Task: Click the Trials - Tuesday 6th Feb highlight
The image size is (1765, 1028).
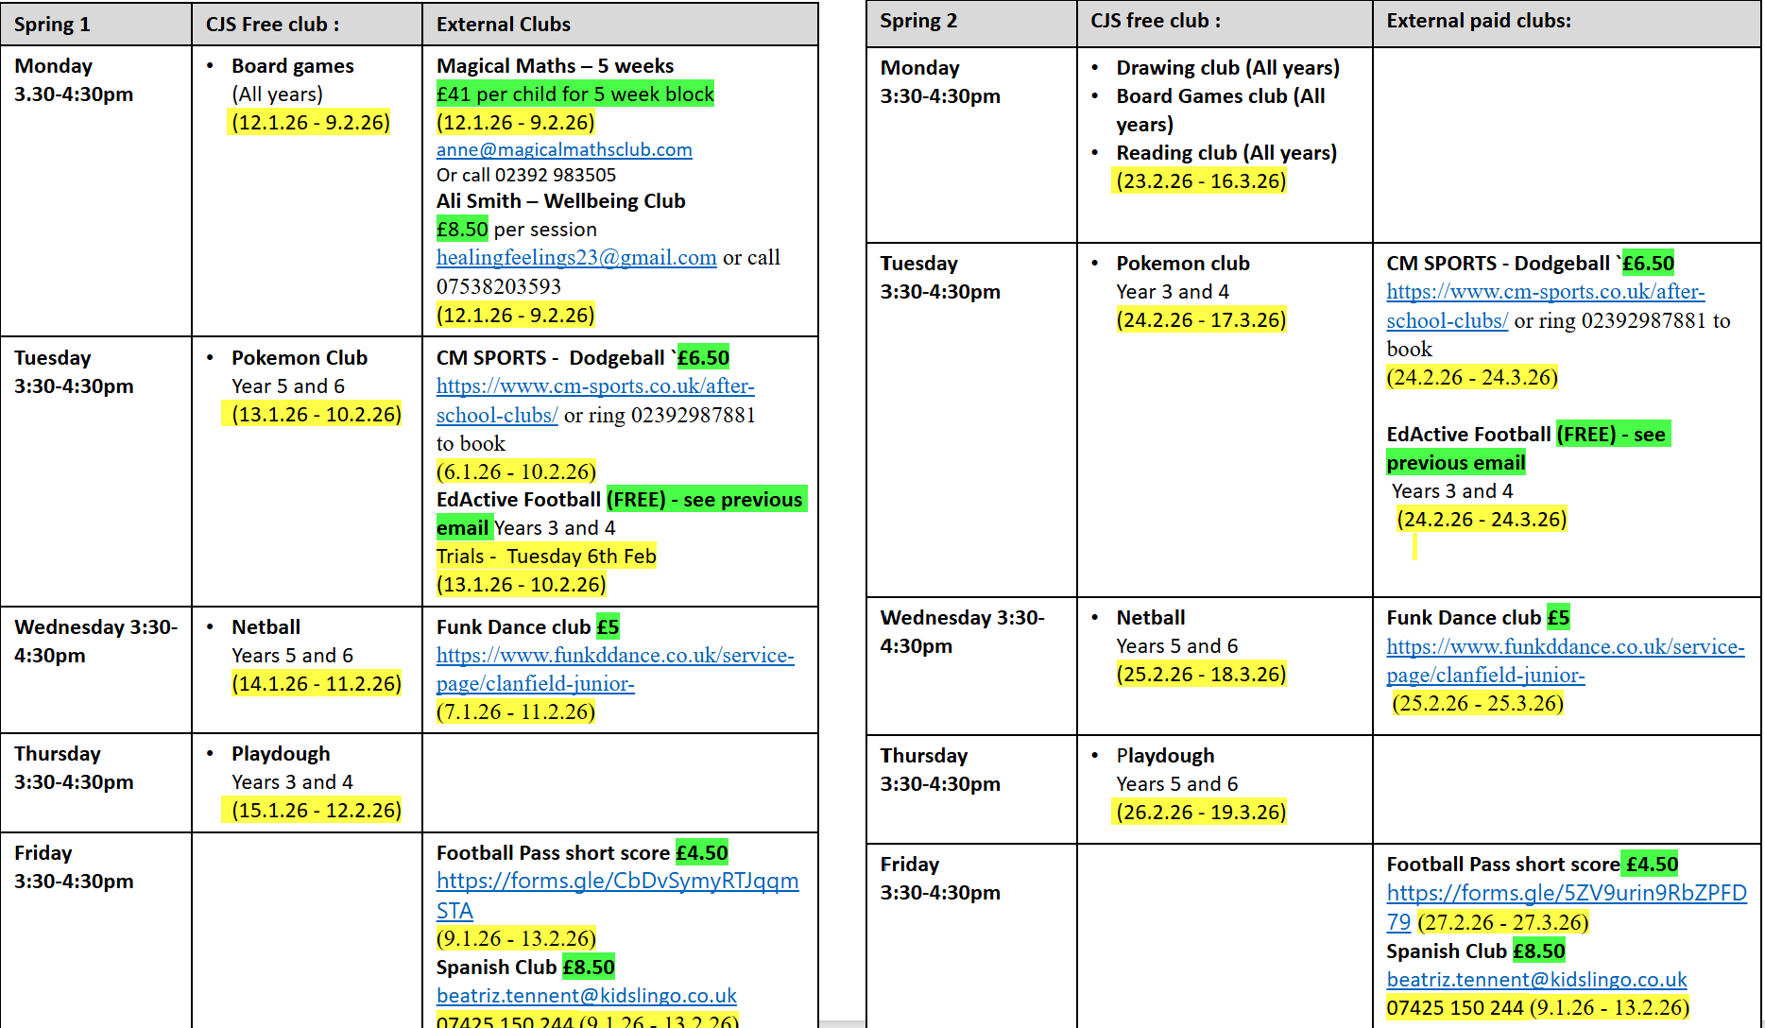Action: (x=545, y=556)
